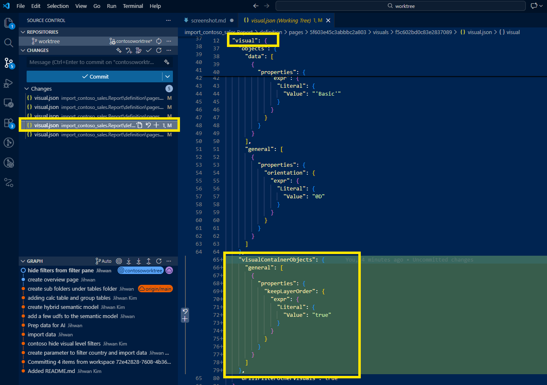Refresh the Graph section
547x385 pixels.
(159, 261)
